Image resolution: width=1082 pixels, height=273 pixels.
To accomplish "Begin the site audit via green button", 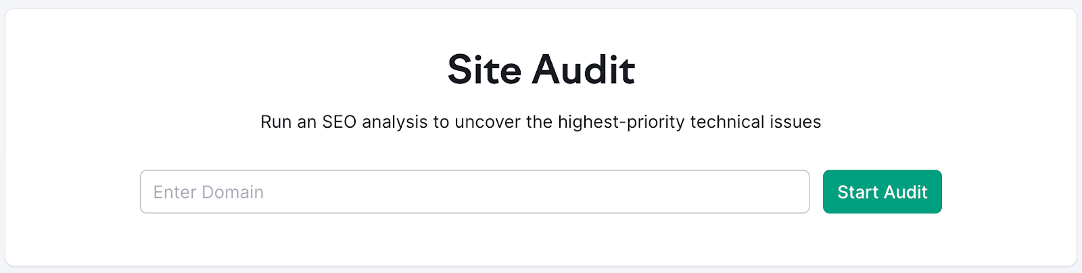I will tap(882, 192).
